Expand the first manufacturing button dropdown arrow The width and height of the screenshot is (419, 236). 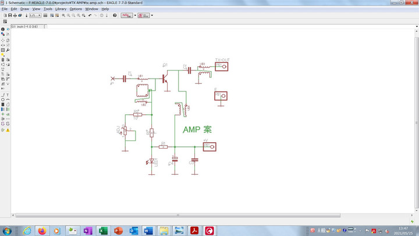[135, 15]
